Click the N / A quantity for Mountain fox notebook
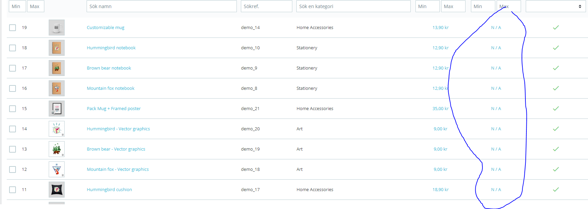This screenshot has width=588, height=209. point(496,88)
